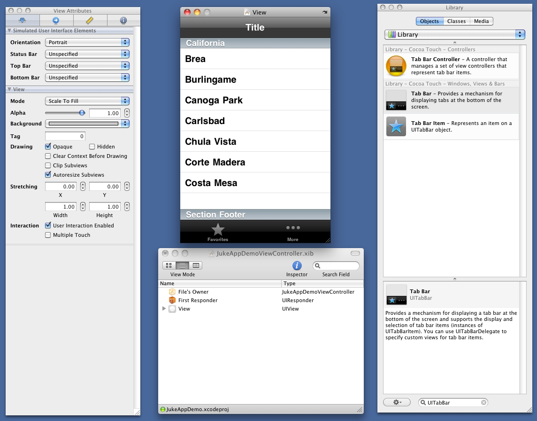Switch to the Classes tab
The height and width of the screenshot is (421, 537).
click(x=456, y=21)
